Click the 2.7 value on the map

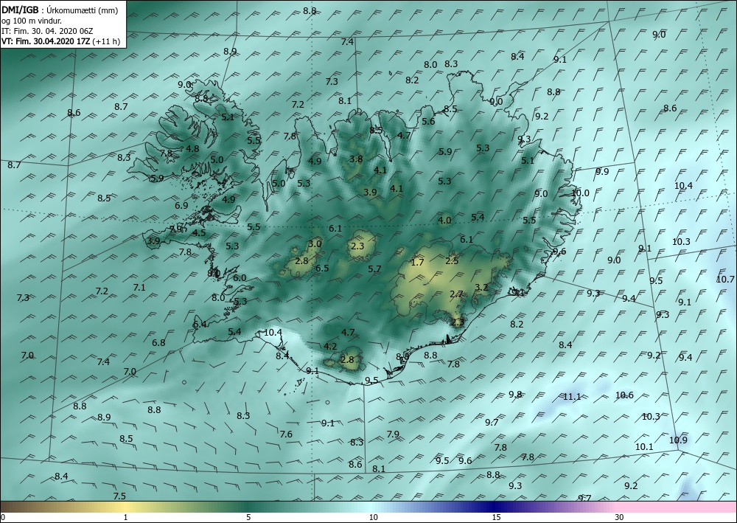pos(456,294)
